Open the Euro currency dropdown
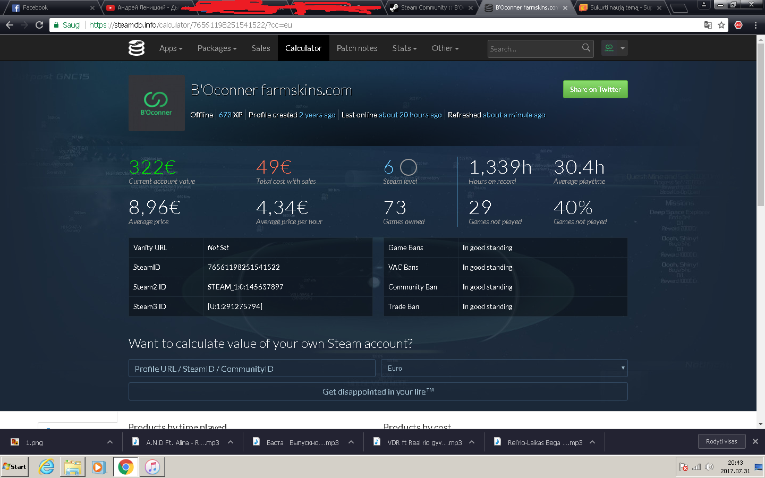Image resolution: width=765 pixels, height=478 pixels. pyautogui.click(x=504, y=368)
